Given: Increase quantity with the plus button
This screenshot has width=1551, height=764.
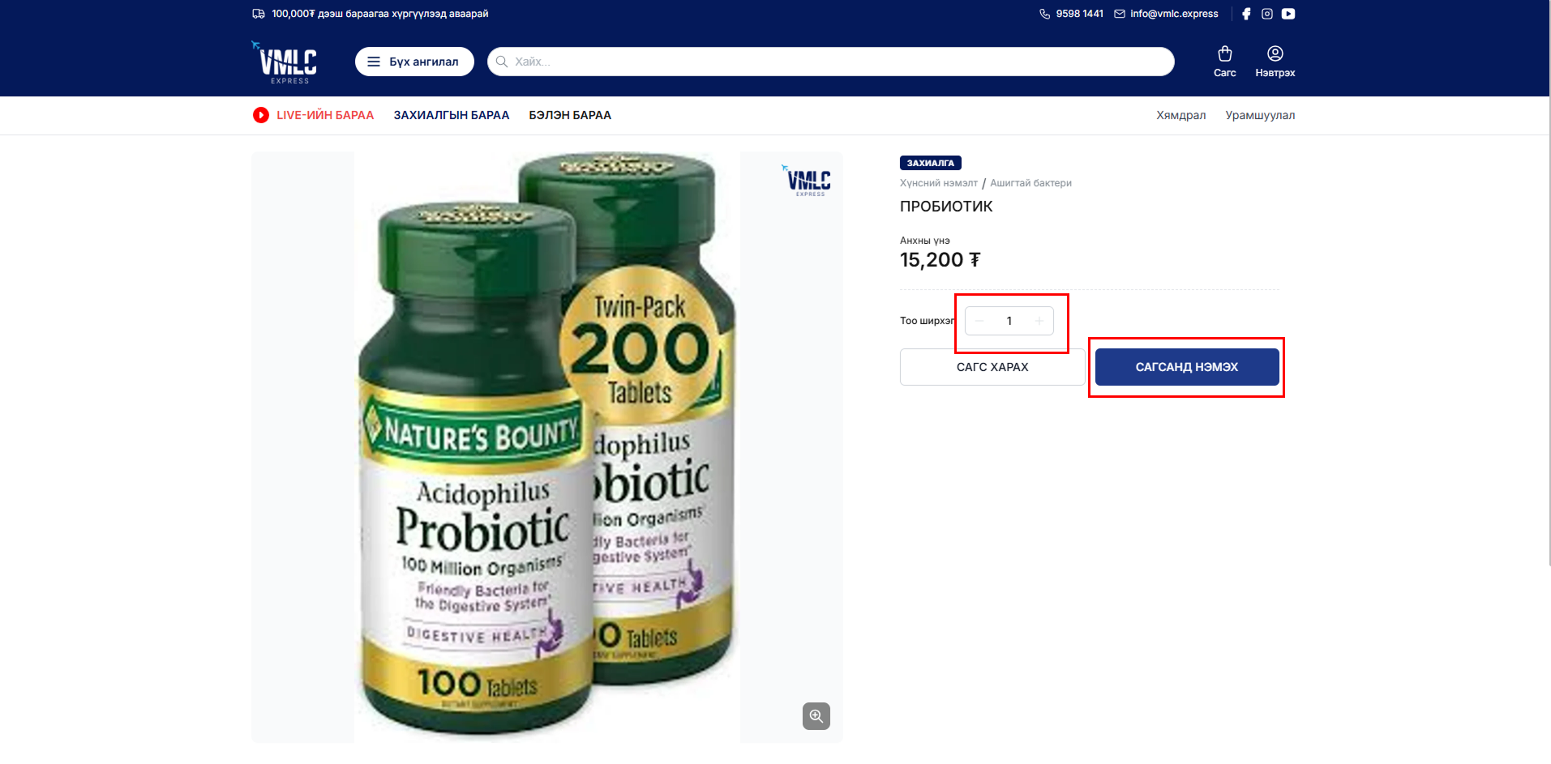Looking at the screenshot, I should 1039,321.
